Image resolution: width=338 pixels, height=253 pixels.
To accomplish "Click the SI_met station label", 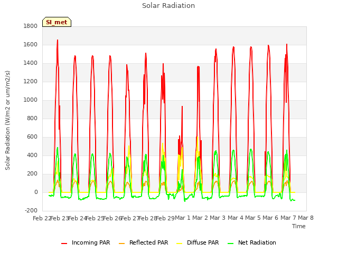I will click(57, 22).
